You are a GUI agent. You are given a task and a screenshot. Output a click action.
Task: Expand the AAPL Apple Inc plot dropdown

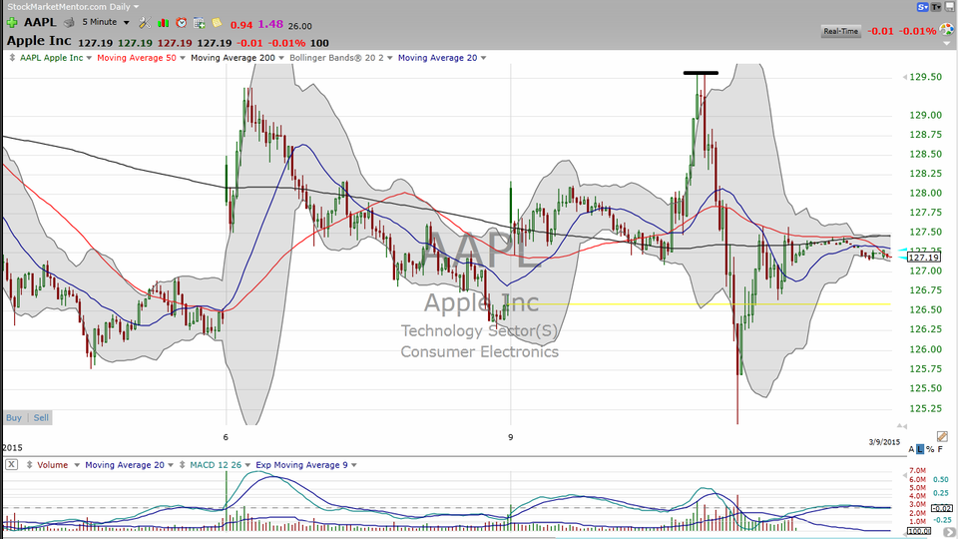click(89, 58)
